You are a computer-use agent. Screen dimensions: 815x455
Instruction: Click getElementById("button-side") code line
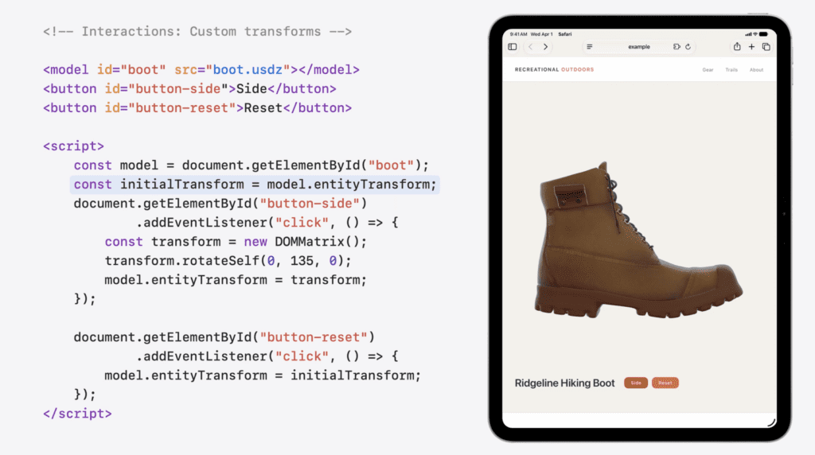click(220, 204)
